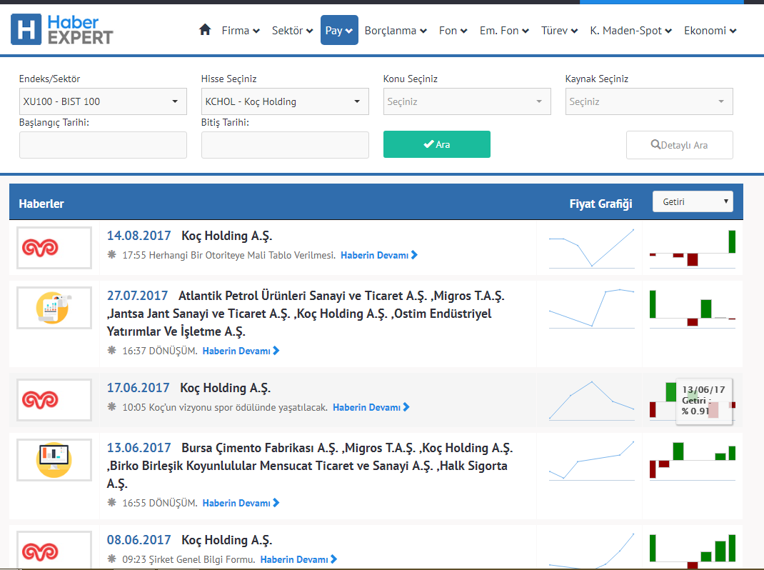The width and height of the screenshot is (764, 570).
Task: Open the active Pay menu
Action: (x=339, y=30)
